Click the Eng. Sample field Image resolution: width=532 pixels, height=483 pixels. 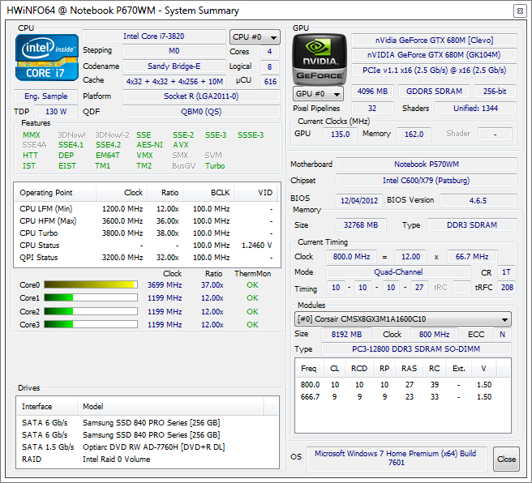tap(45, 96)
